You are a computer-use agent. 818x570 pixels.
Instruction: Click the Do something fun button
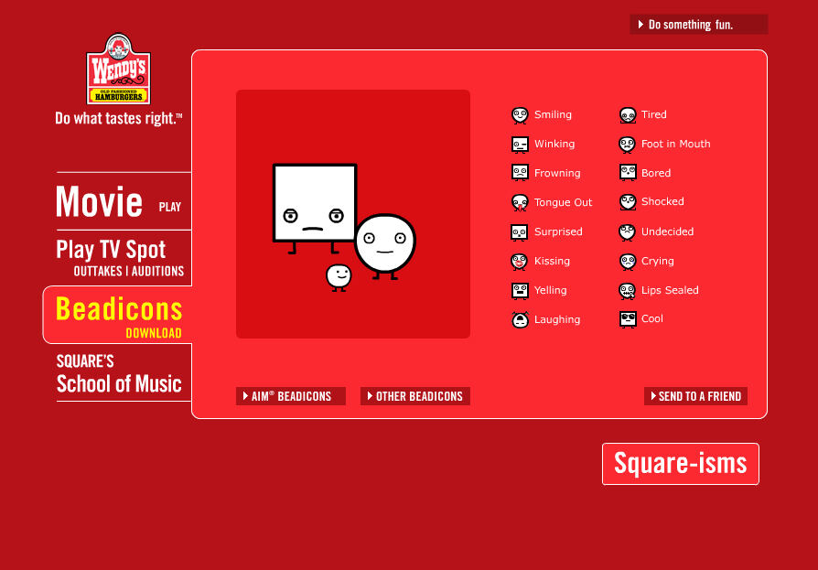click(698, 25)
